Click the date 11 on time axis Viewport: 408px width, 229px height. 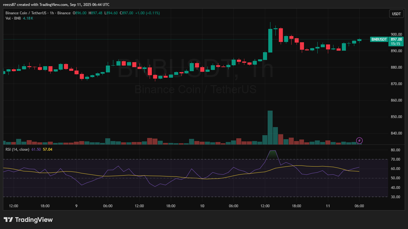328,206
